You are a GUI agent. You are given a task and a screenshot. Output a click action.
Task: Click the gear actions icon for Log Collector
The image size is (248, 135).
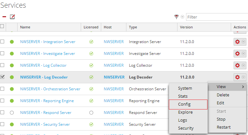[x=237, y=65]
